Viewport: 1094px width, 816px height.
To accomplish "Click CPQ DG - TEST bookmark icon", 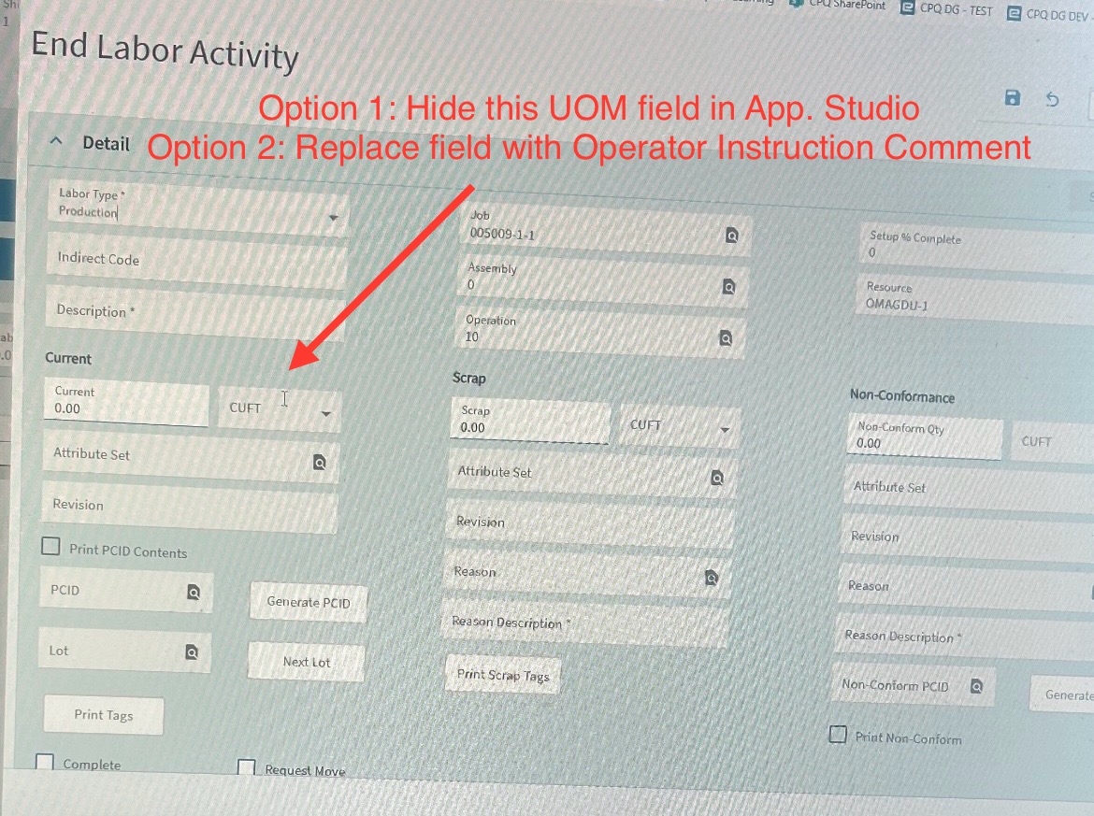I will [x=907, y=8].
